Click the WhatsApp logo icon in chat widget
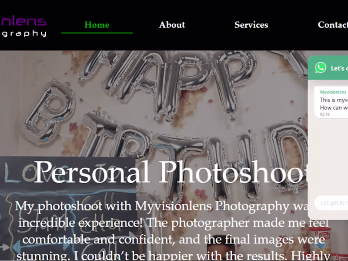The width and height of the screenshot is (348, 261). coord(321,68)
